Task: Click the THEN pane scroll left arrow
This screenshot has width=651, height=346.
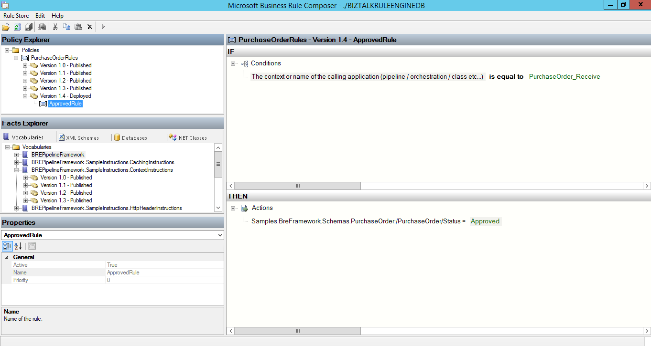Action: 231,331
